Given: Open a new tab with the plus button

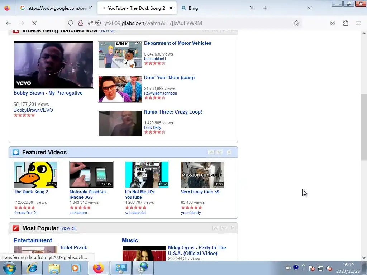Looking at the screenshot, I should pyautogui.click(x=265, y=8).
